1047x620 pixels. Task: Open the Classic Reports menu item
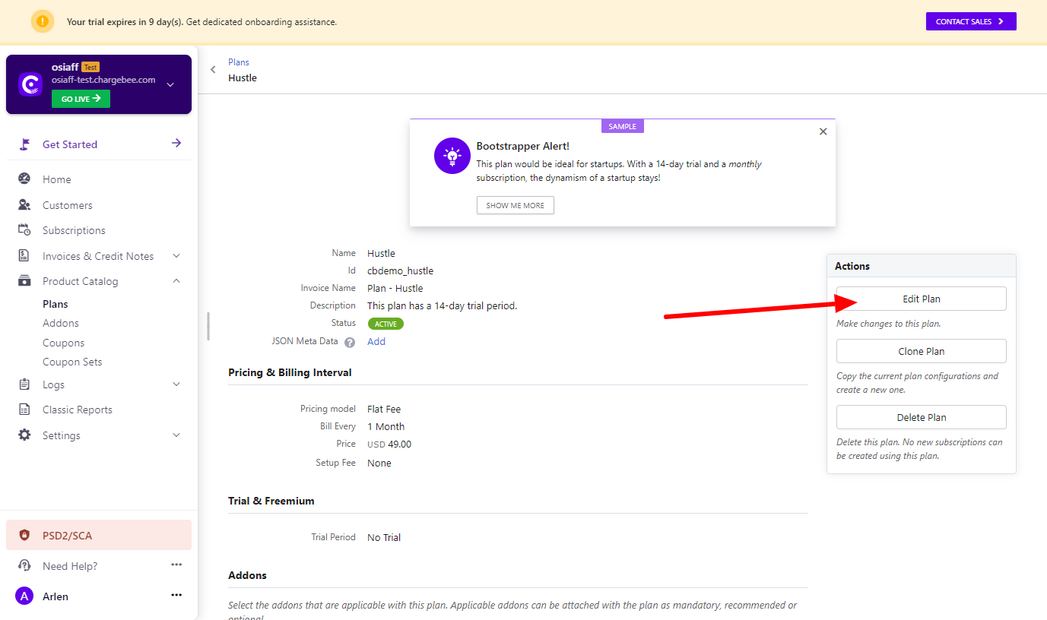[78, 410]
